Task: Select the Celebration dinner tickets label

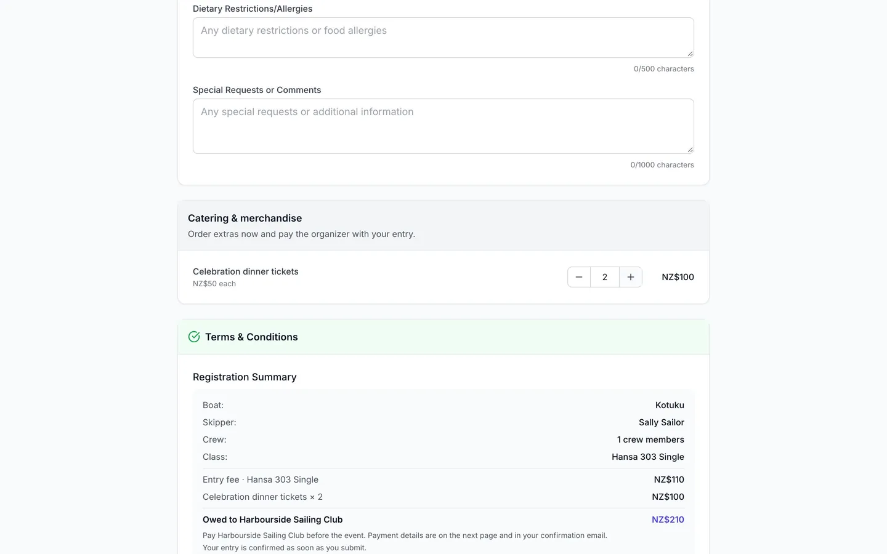Action: [246, 271]
